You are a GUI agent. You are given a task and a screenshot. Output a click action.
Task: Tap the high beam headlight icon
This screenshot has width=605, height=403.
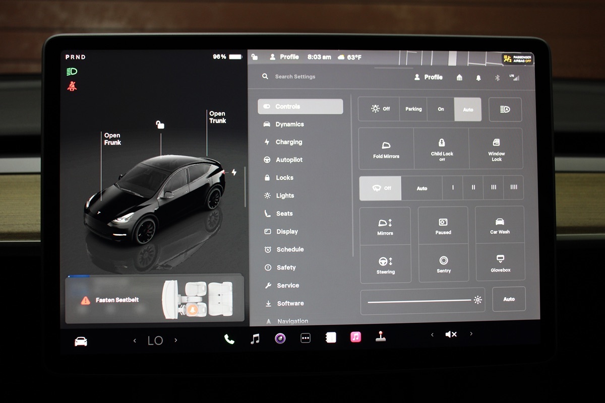505,109
